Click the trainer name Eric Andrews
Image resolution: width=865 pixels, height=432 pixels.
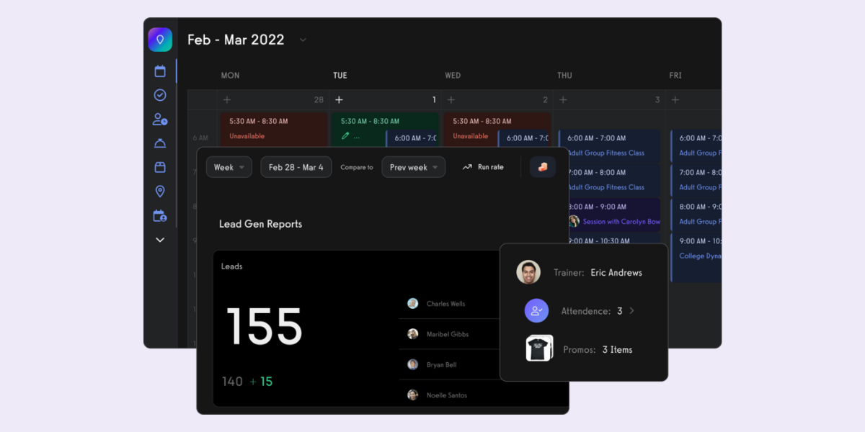[616, 273]
